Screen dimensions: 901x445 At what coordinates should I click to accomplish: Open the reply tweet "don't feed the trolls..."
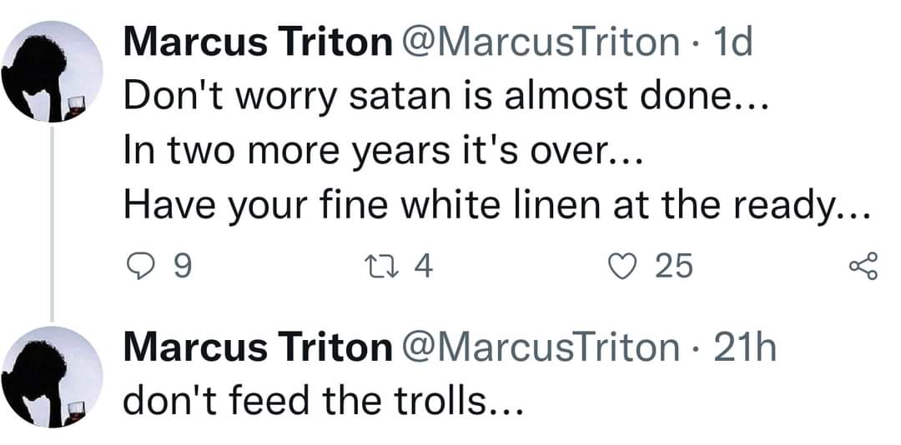point(324,402)
